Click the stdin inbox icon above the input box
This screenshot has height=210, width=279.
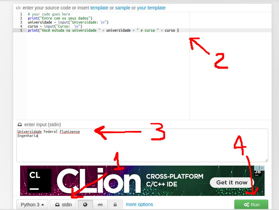(19, 125)
